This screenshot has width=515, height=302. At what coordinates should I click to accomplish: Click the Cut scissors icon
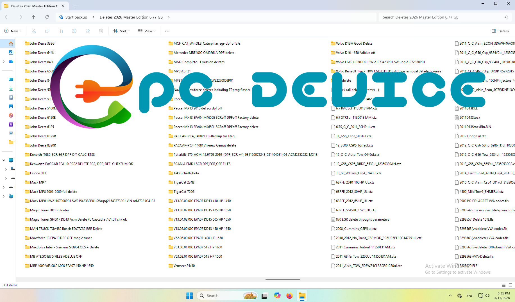(x=34, y=31)
